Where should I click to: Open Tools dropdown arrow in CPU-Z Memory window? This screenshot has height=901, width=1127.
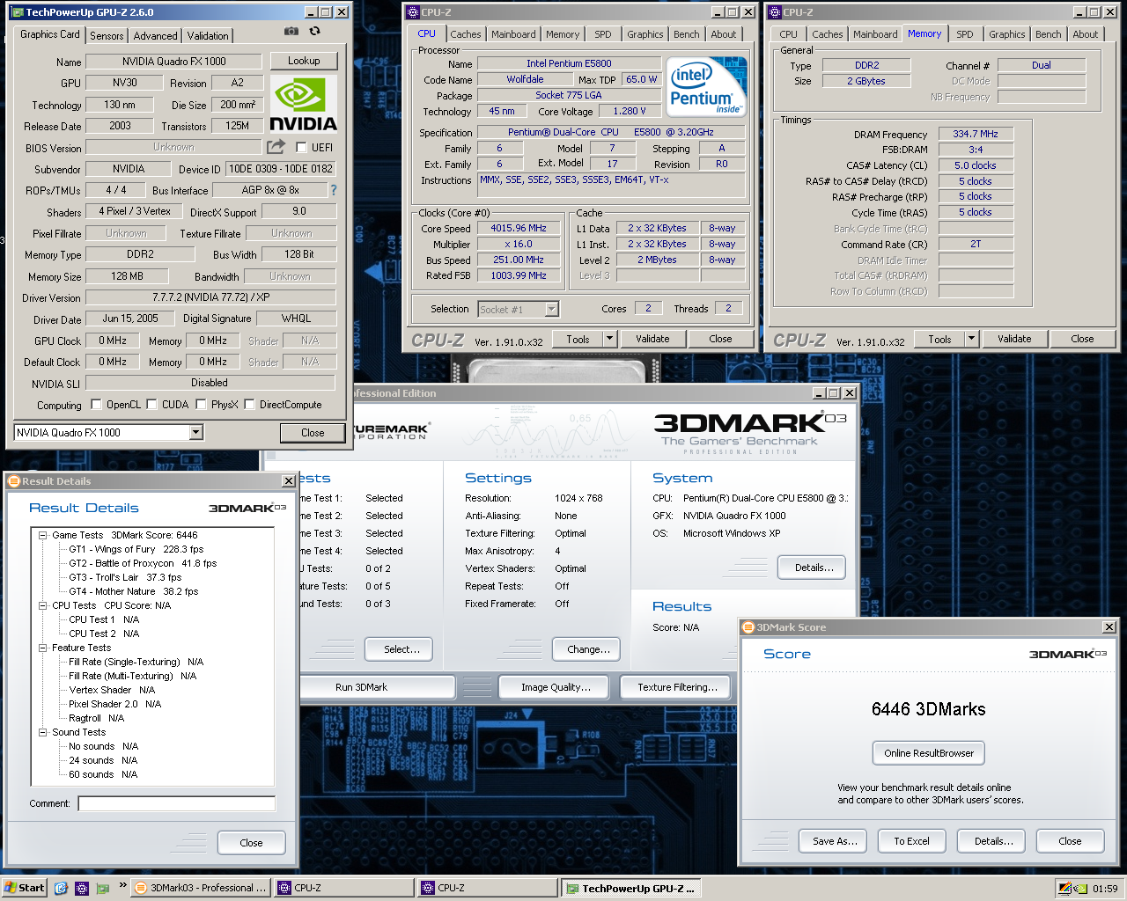[971, 339]
